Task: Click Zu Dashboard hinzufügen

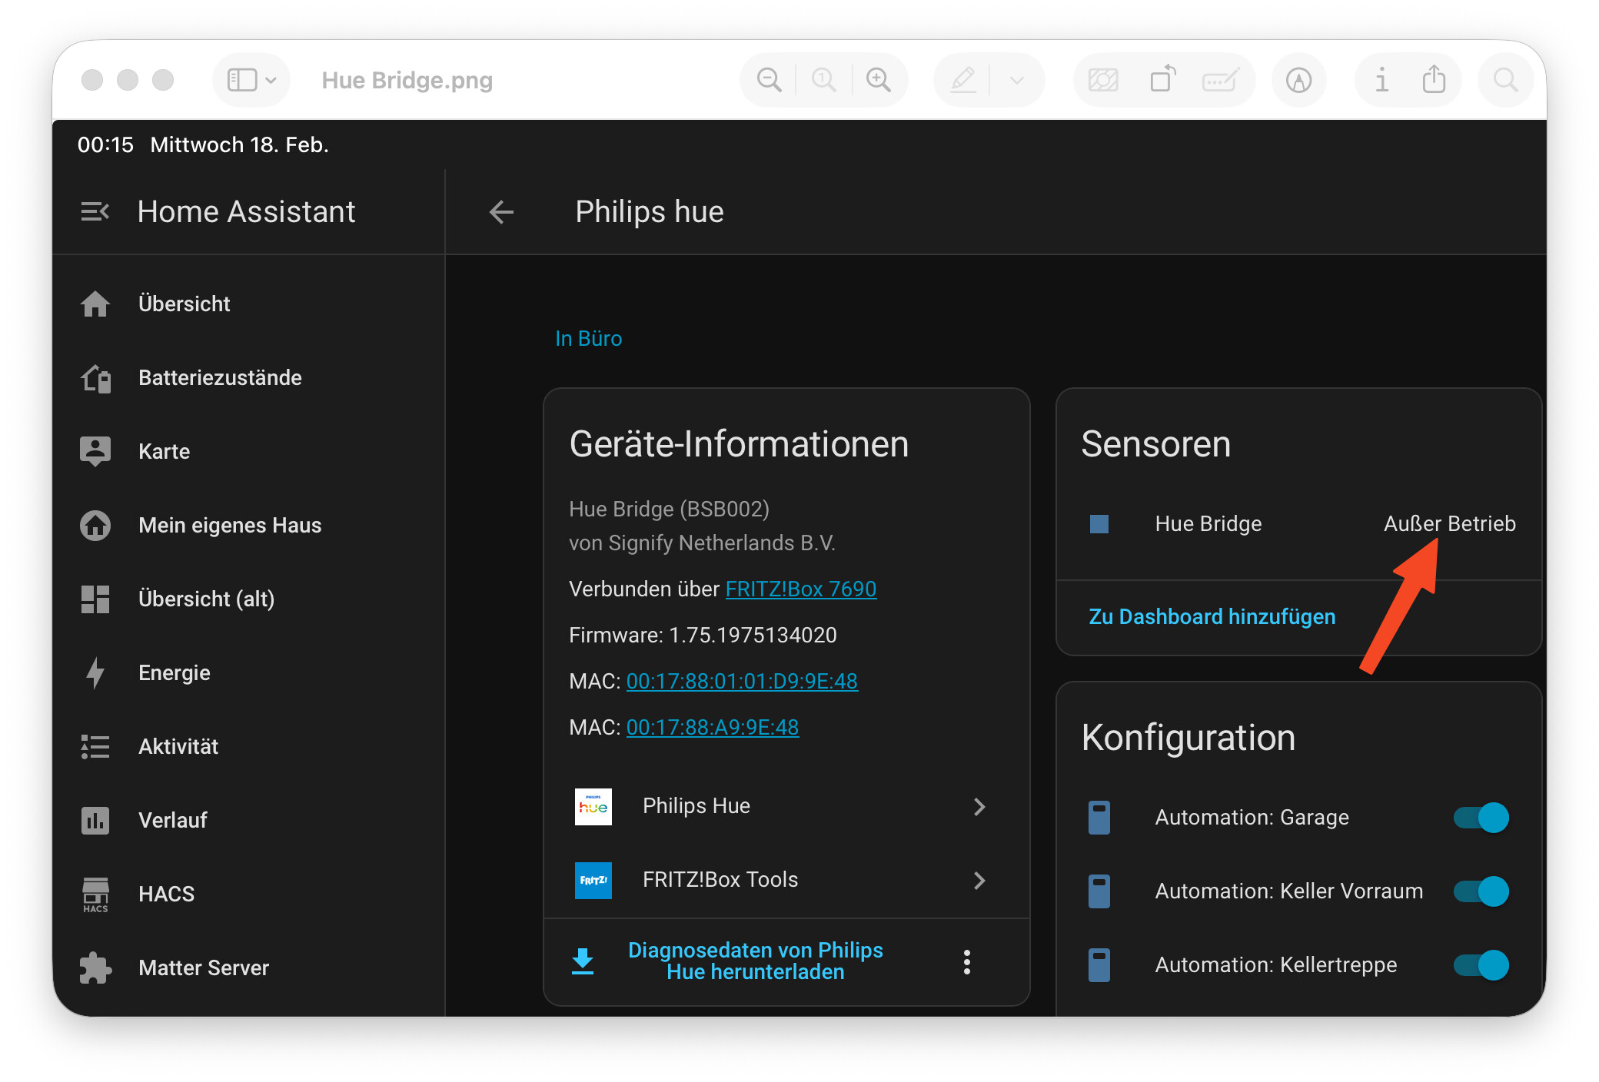Action: pyautogui.click(x=1212, y=616)
